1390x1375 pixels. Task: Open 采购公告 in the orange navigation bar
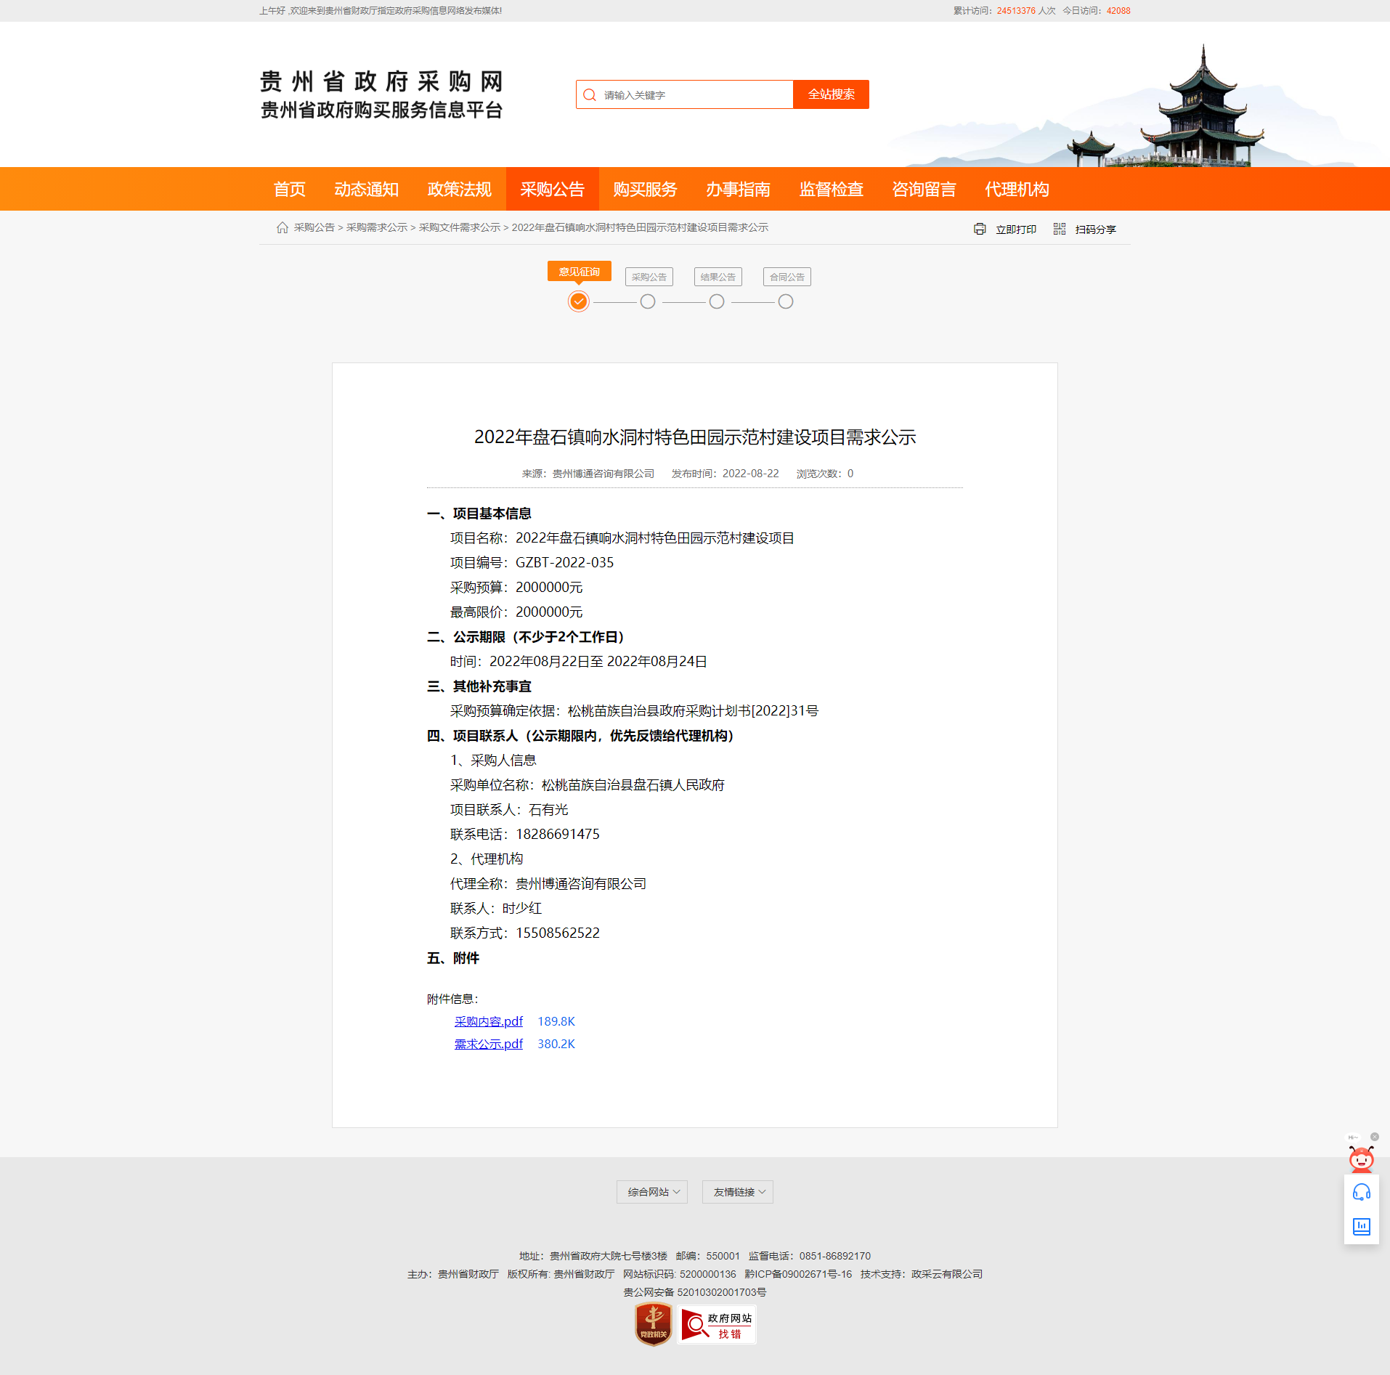[553, 190]
